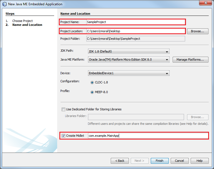This screenshot has width=214, height=169.
Task: Close the New Java ME Embedded Application dialog
Action: (x=206, y=3)
